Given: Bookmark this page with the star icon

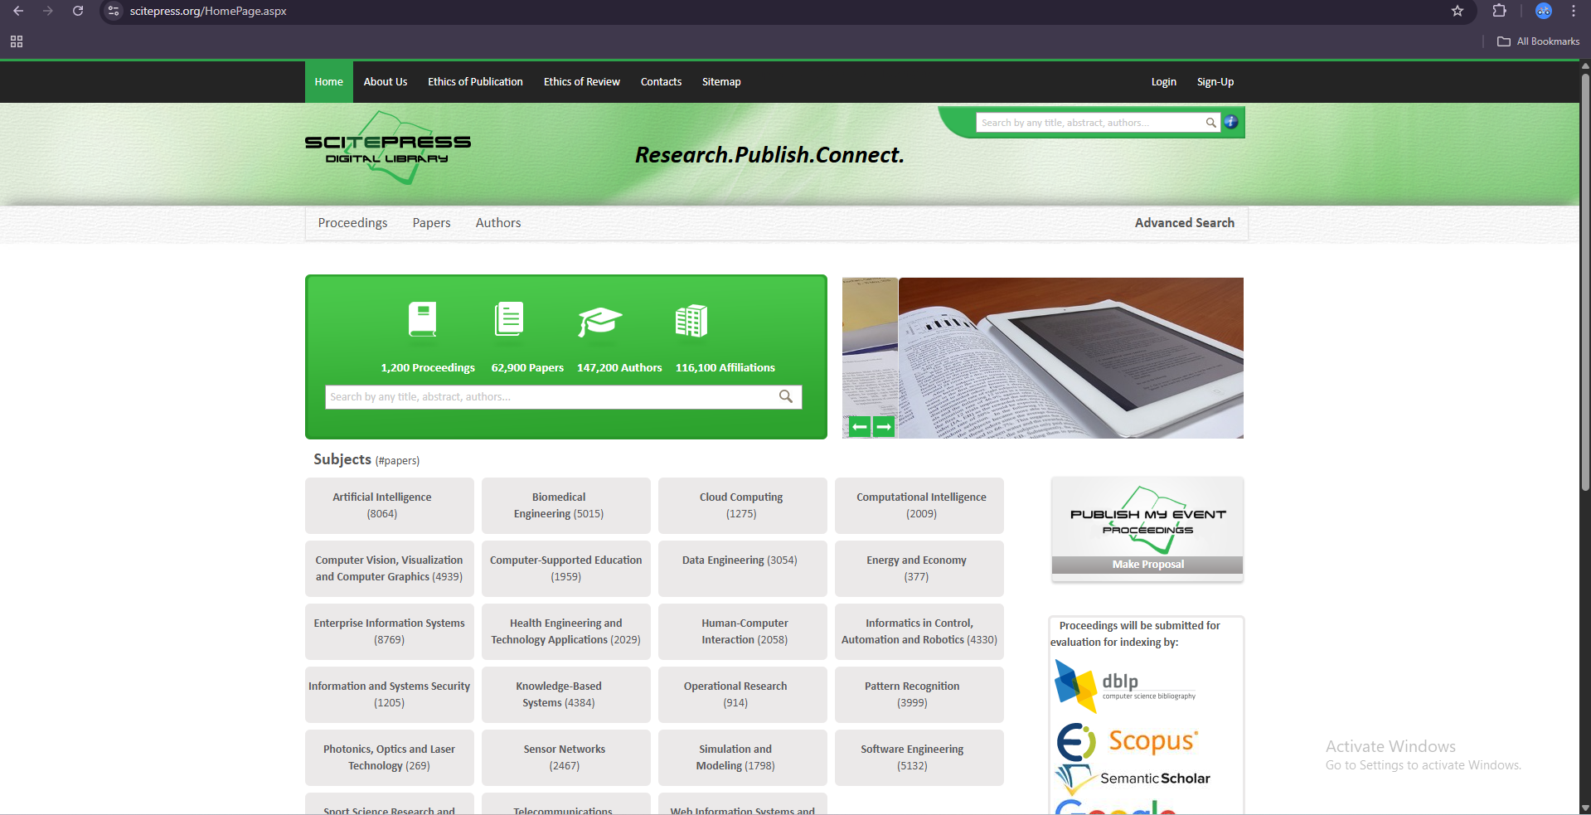Looking at the screenshot, I should click(x=1458, y=11).
